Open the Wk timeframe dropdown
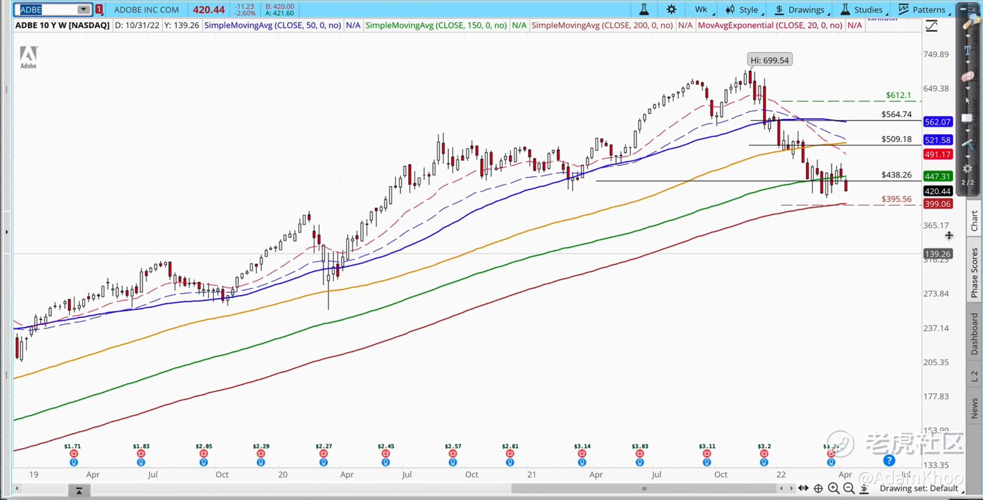This screenshot has width=983, height=500. [x=702, y=9]
